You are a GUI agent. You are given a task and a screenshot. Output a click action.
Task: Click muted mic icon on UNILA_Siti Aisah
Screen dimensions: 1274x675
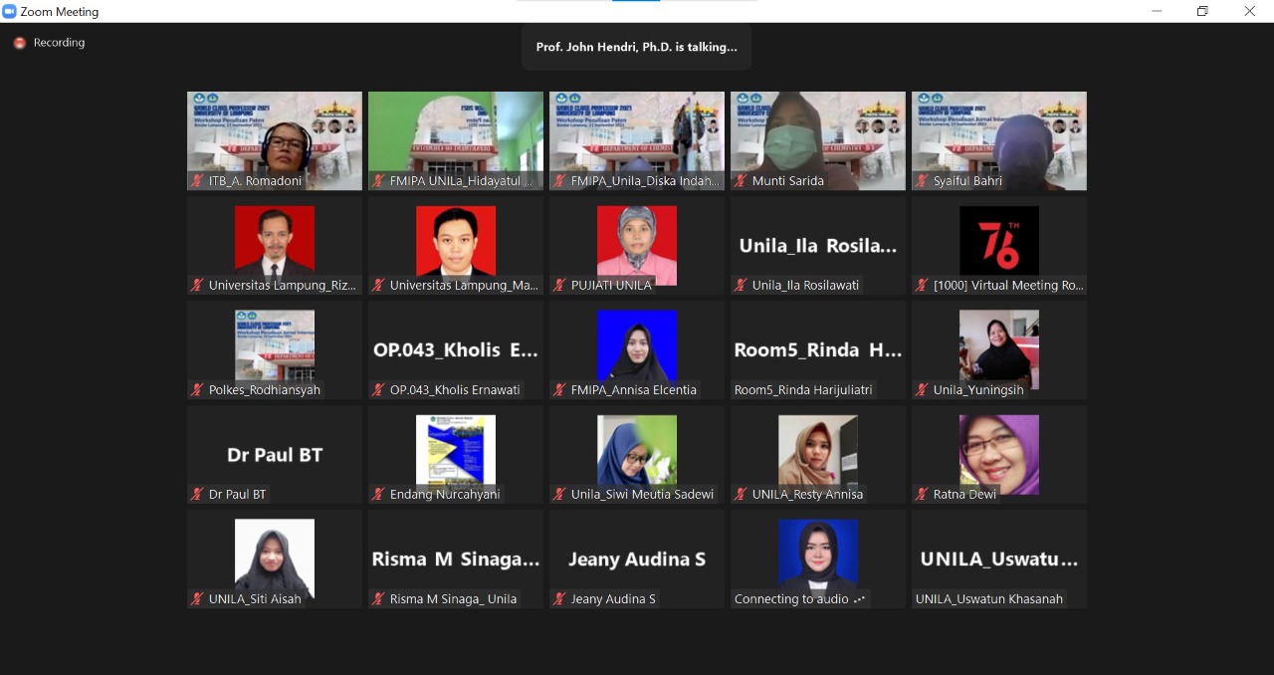point(197,599)
